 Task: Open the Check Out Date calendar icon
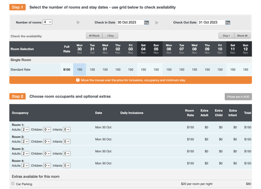tap(228, 22)
